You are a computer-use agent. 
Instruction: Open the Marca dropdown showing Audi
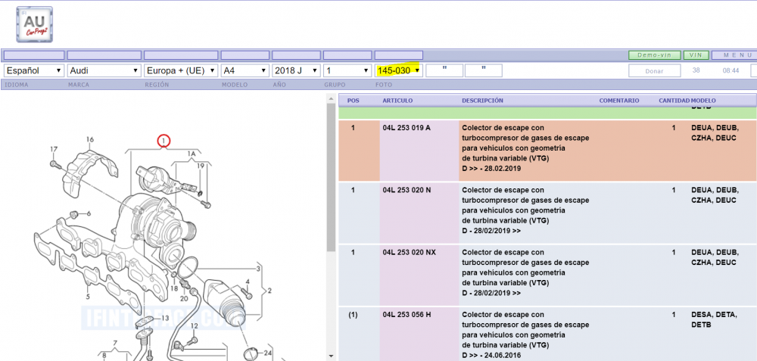pyautogui.click(x=104, y=70)
